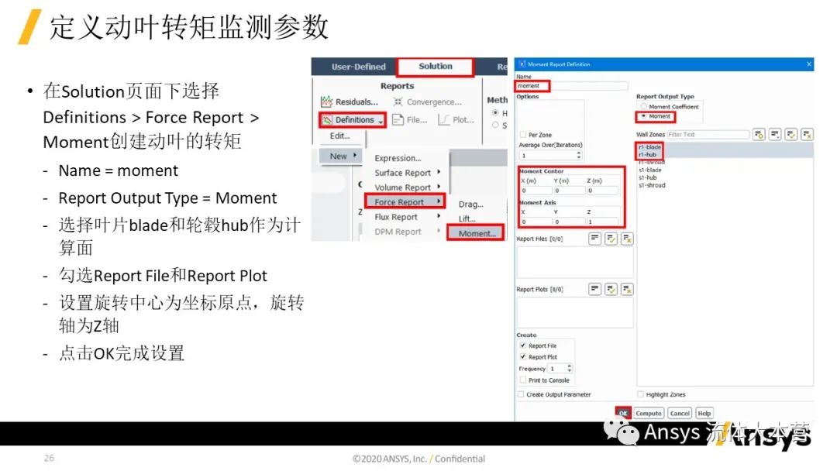
Task: Toggle Wall Zones tree view icon
Action: tap(759, 135)
